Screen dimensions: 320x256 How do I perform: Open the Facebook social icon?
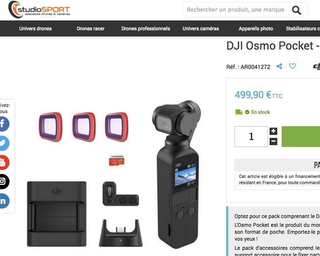[4, 124]
